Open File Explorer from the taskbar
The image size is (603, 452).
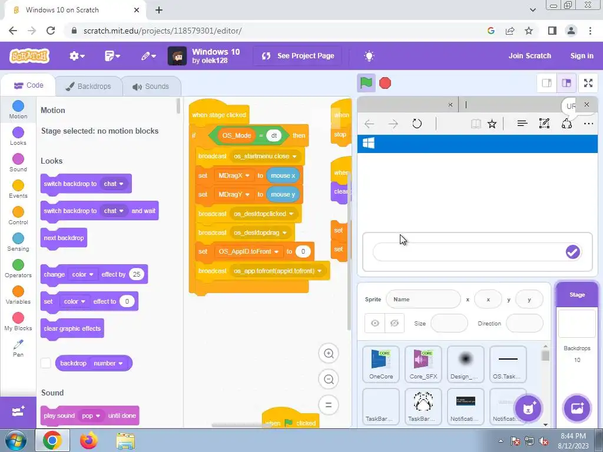[x=125, y=441]
